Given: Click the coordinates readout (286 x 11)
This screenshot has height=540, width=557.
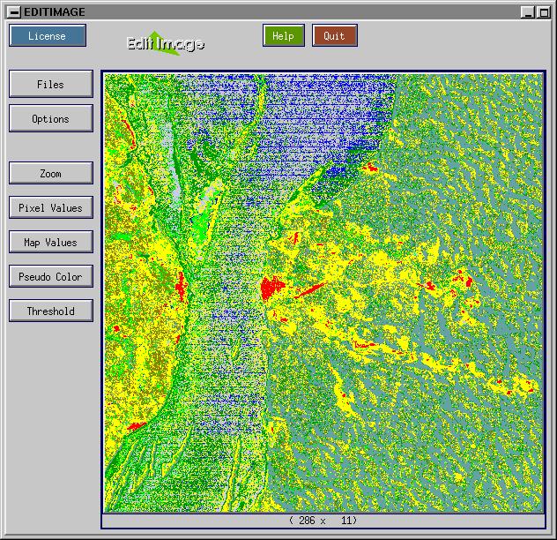Looking at the screenshot, I should [x=323, y=521].
